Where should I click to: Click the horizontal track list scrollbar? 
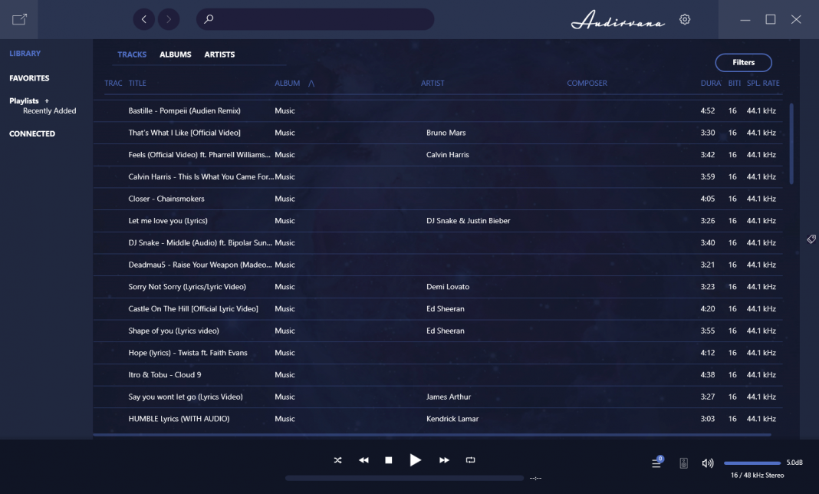[432, 434]
